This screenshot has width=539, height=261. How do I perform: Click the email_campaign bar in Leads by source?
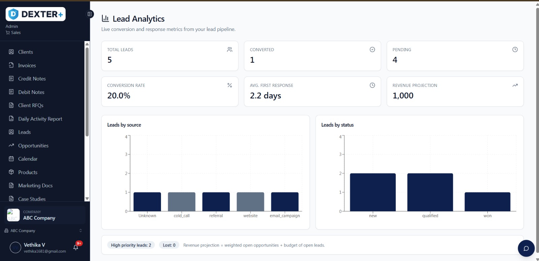tap(285, 202)
